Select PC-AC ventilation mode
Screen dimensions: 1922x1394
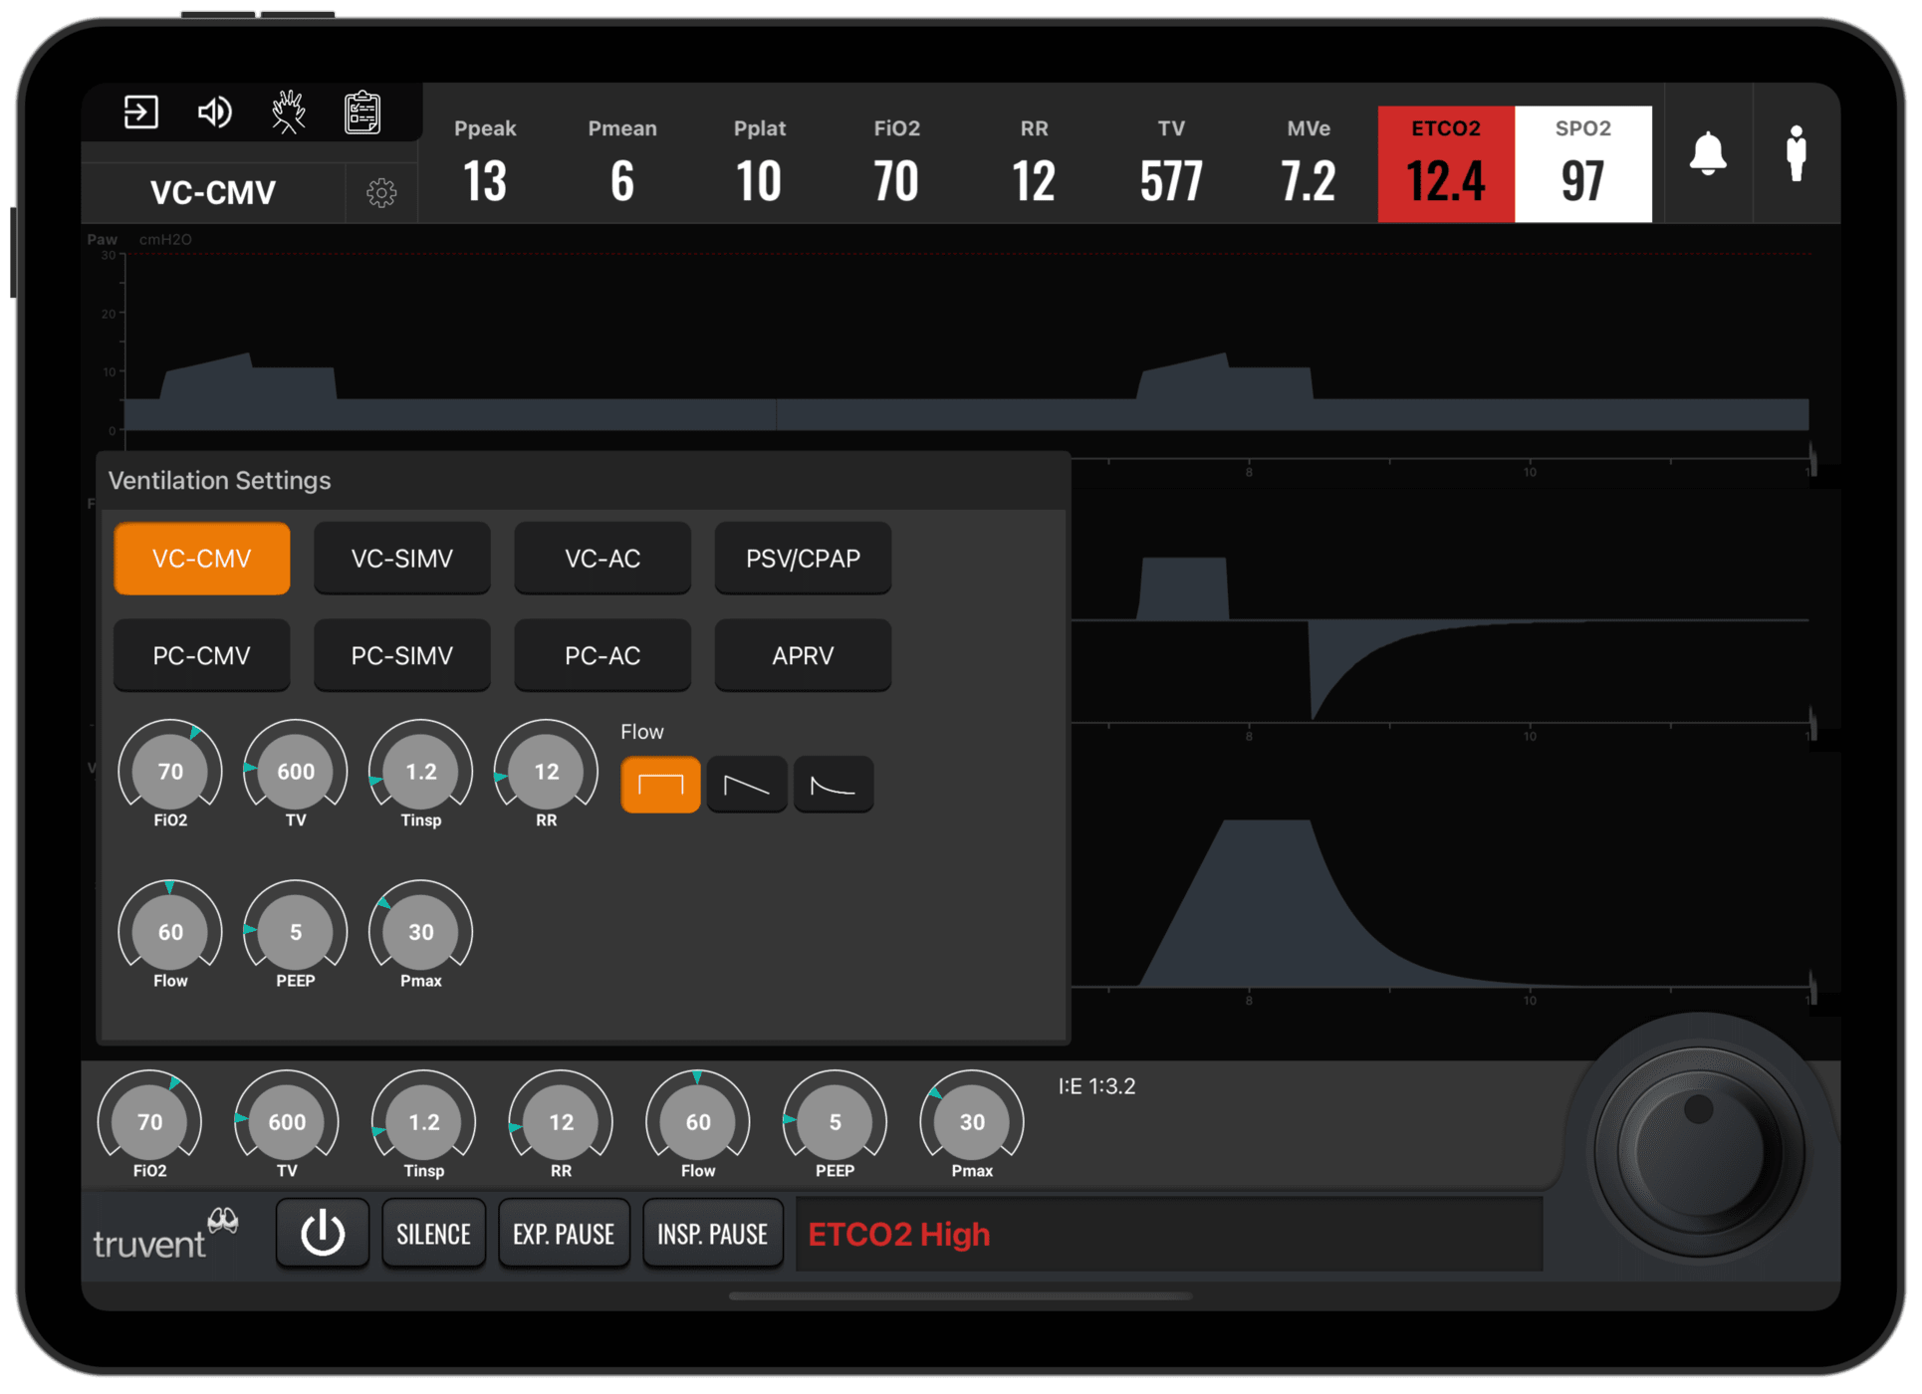pyautogui.click(x=602, y=655)
